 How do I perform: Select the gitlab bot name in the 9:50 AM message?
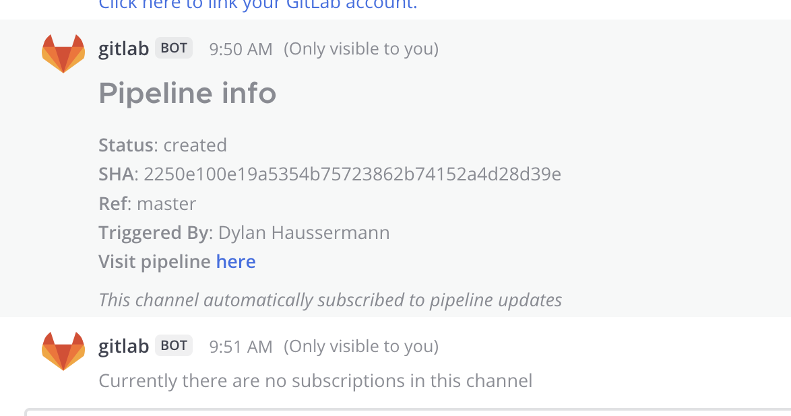click(x=123, y=48)
